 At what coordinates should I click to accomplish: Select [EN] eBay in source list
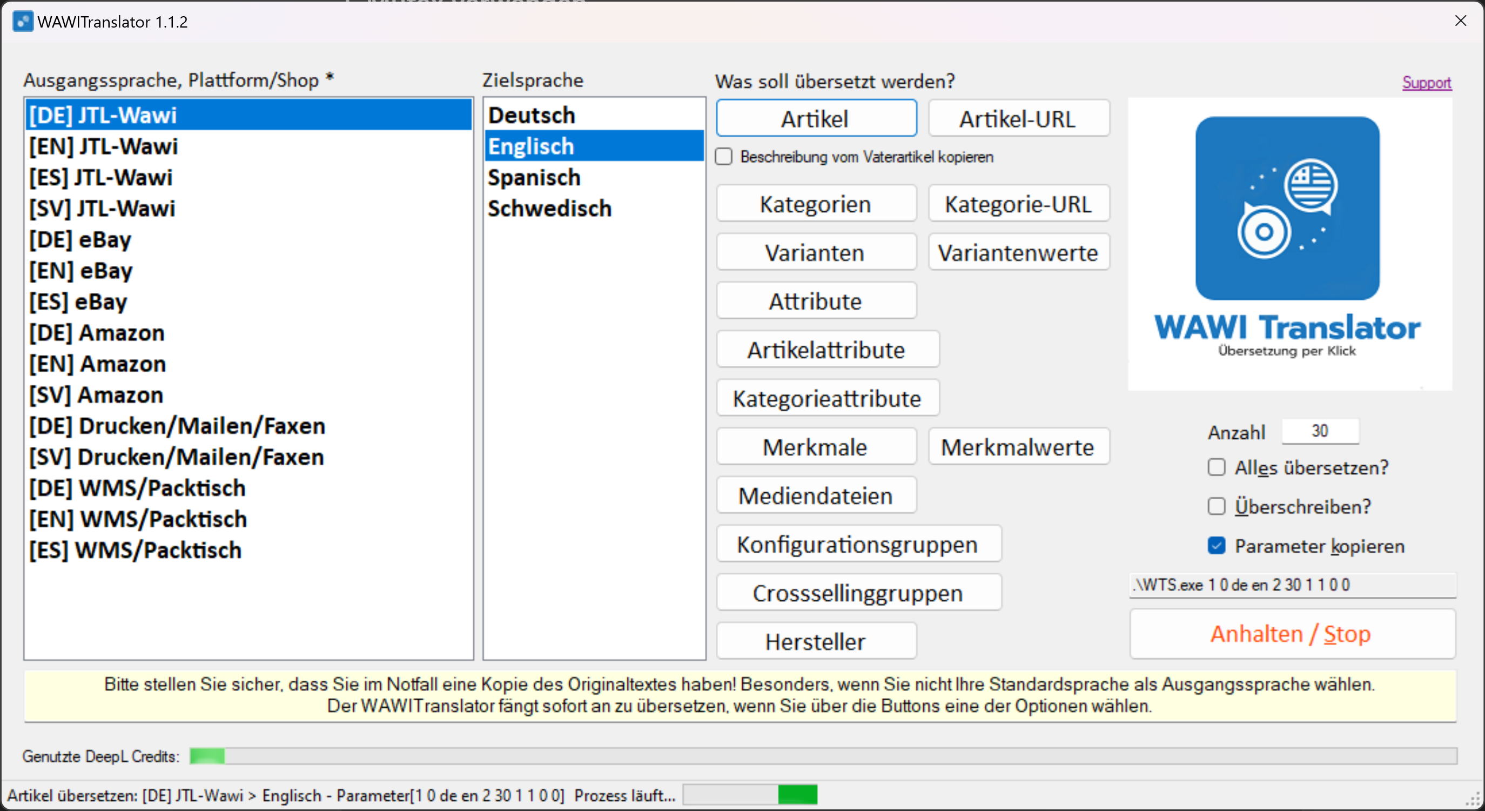pyautogui.click(x=249, y=270)
